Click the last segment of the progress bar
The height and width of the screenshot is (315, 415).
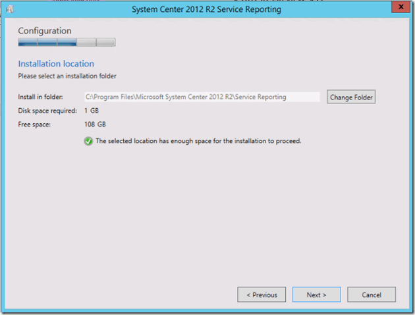click(106, 43)
